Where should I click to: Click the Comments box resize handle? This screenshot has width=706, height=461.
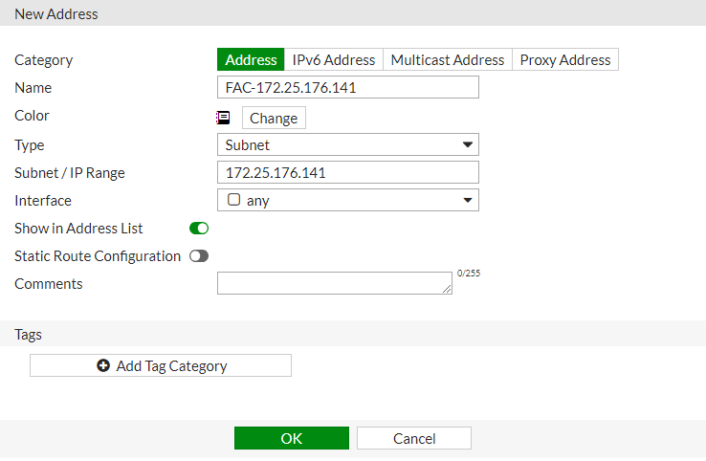point(447,289)
